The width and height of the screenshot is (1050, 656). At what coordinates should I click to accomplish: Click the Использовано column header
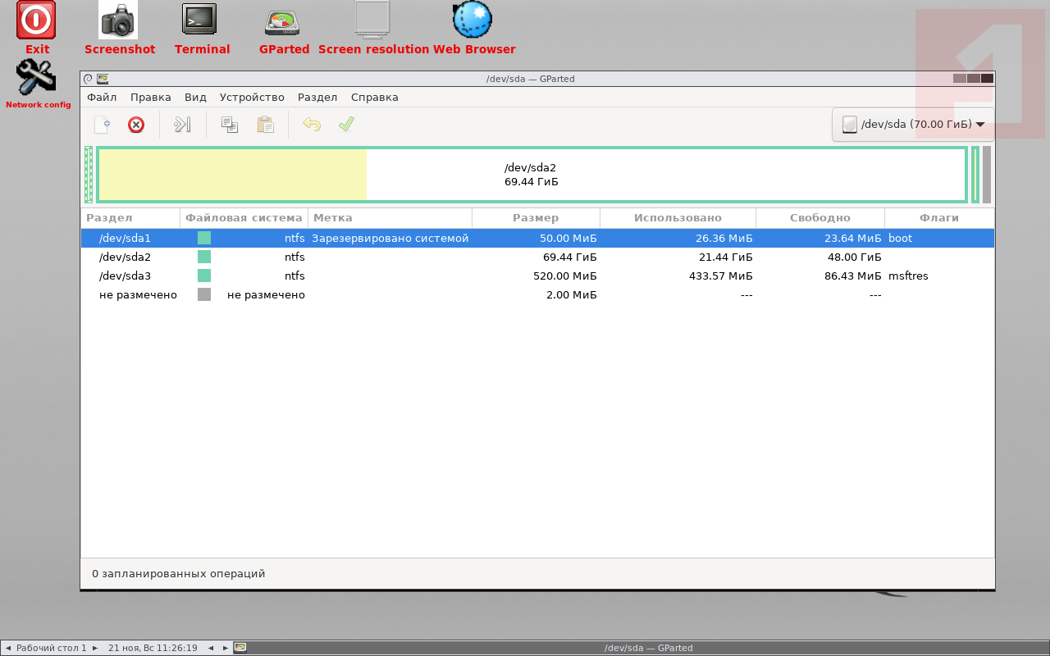coord(678,218)
